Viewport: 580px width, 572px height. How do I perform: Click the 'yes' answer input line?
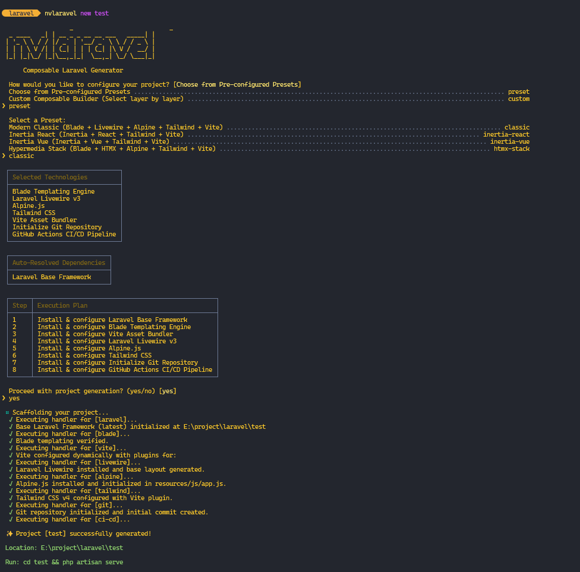(11, 398)
